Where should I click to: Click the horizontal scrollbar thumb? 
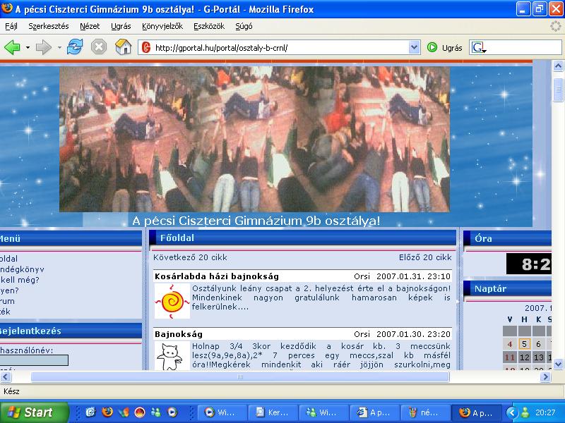coord(240,377)
